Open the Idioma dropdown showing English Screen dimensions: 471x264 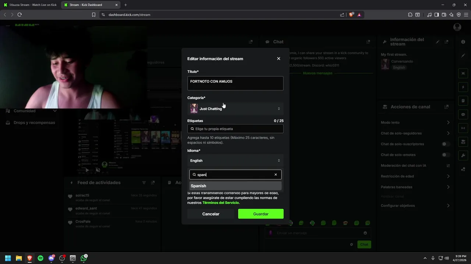click(x=235, y=161)
